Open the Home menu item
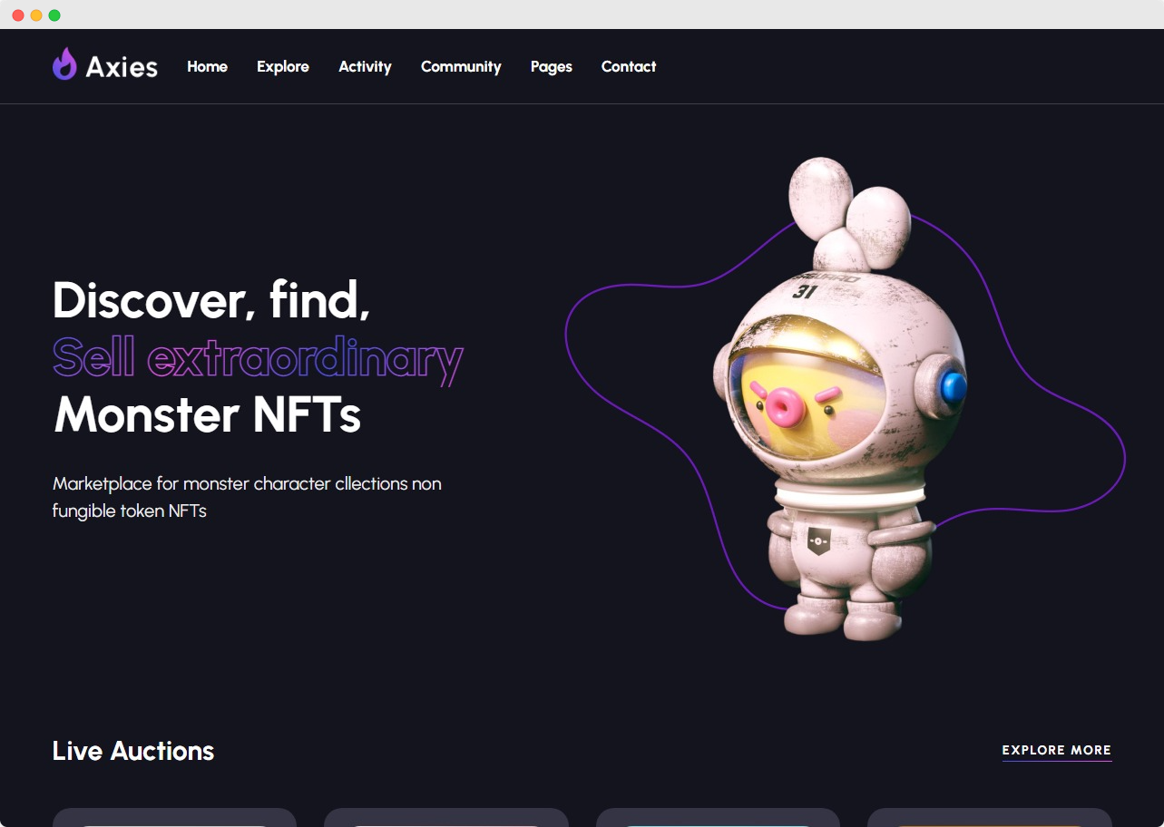Viewport: 1164px width, 827px height. (x=207, y=66)
